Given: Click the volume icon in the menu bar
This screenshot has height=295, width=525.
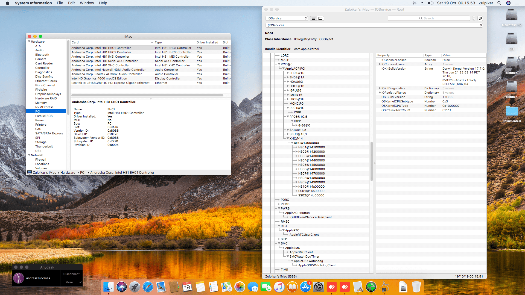Looking at the screenshot, I should [x=430, y=3].
